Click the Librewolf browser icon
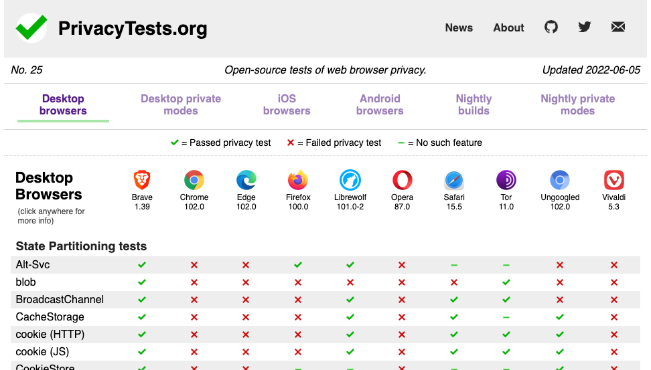651x370 pixels. (x=350, y=180)
